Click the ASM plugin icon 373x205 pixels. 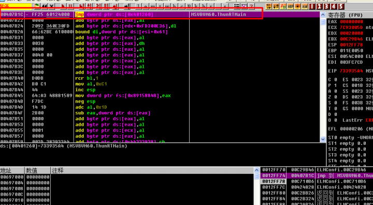click(305, 6)
